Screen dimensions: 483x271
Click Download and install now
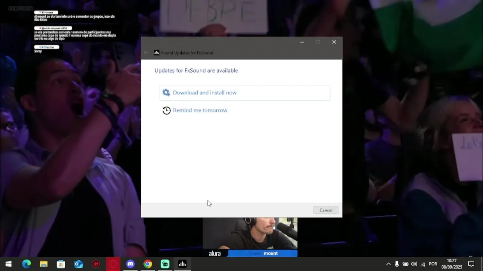(245, 93)
